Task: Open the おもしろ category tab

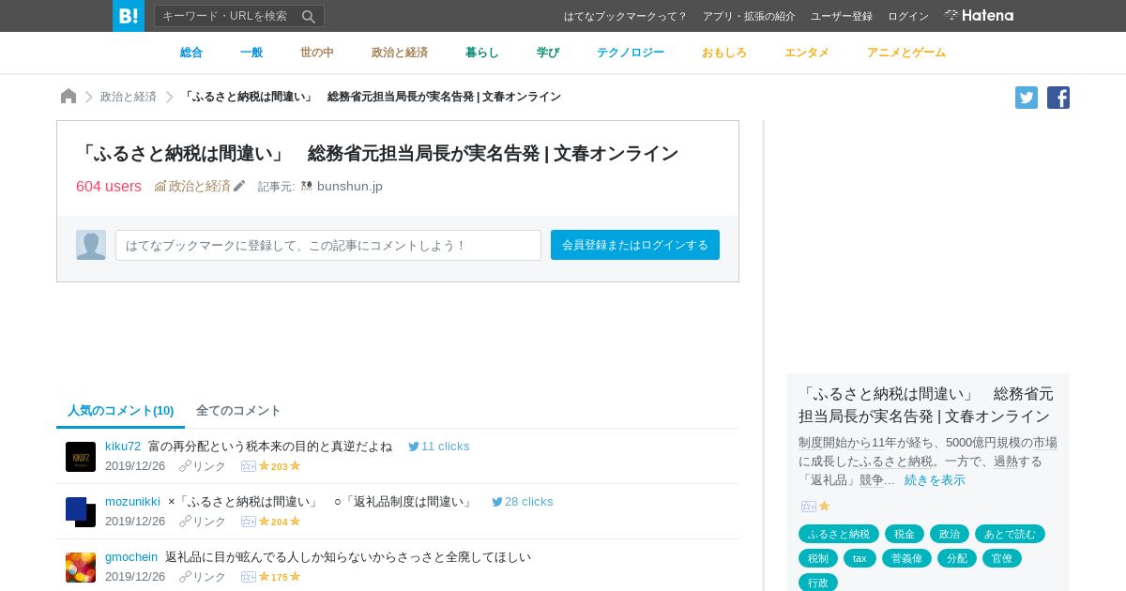Action: tap(724, 53)
